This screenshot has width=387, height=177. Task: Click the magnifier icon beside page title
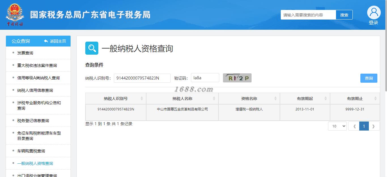tap(92, 48)
